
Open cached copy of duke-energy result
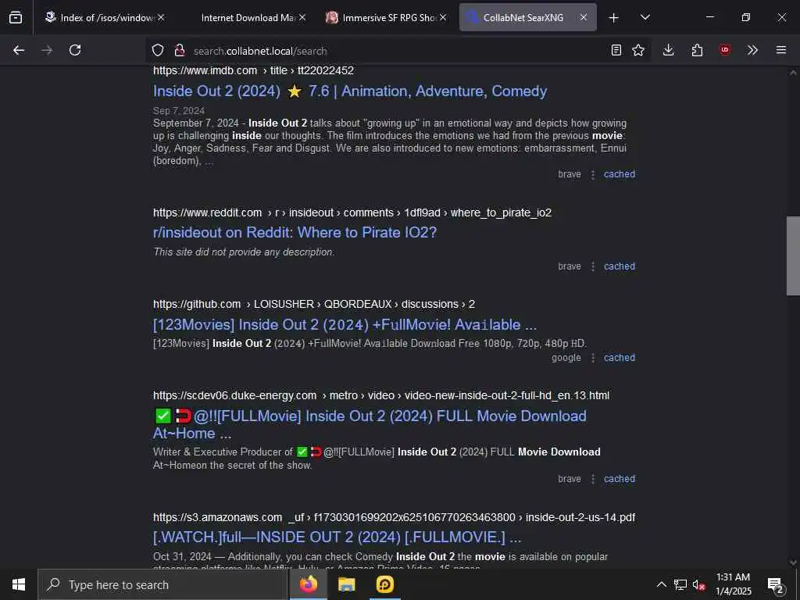[x=620, y=479]
